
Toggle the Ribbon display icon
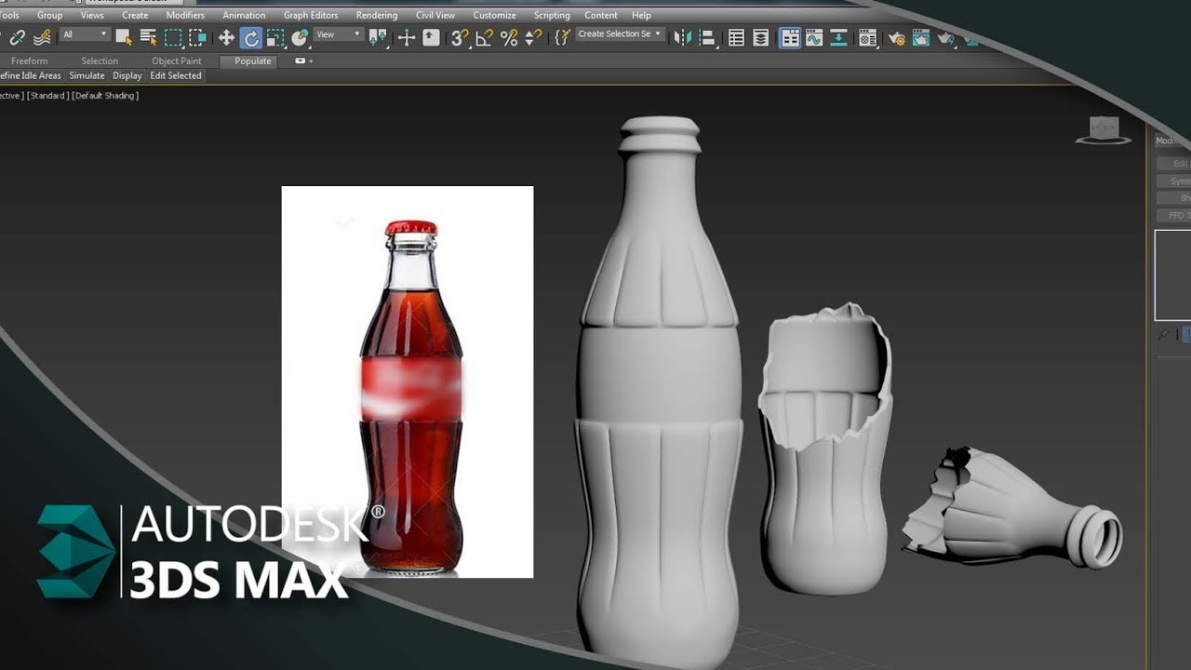[790, 37]
